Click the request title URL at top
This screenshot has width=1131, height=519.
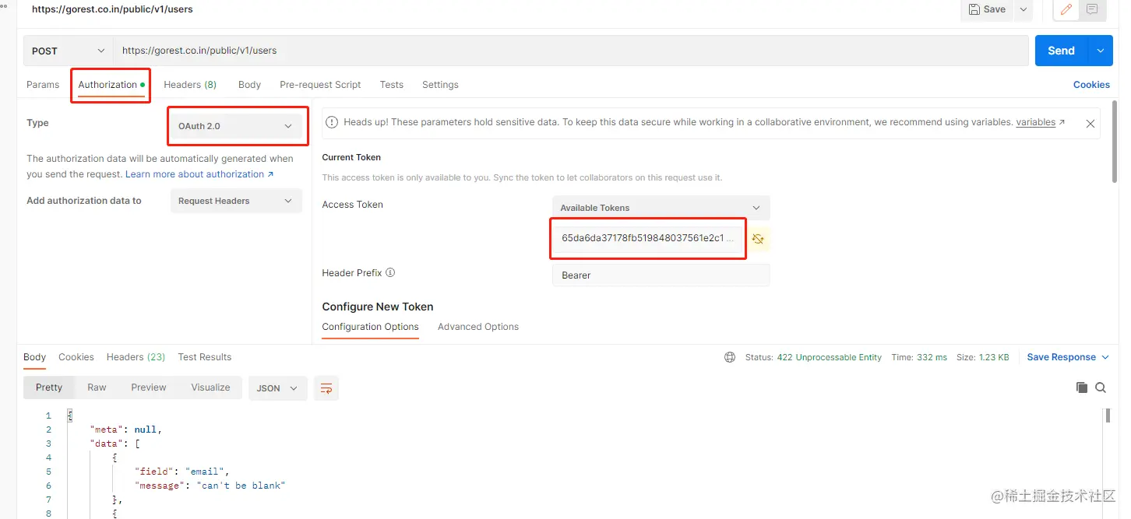coord(112,9)
